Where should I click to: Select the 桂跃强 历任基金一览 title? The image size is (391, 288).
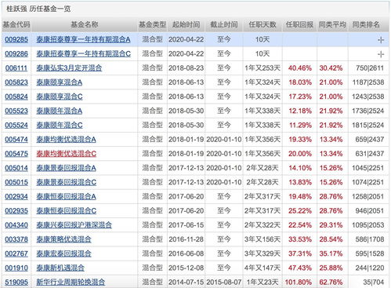tap(38, 9)
